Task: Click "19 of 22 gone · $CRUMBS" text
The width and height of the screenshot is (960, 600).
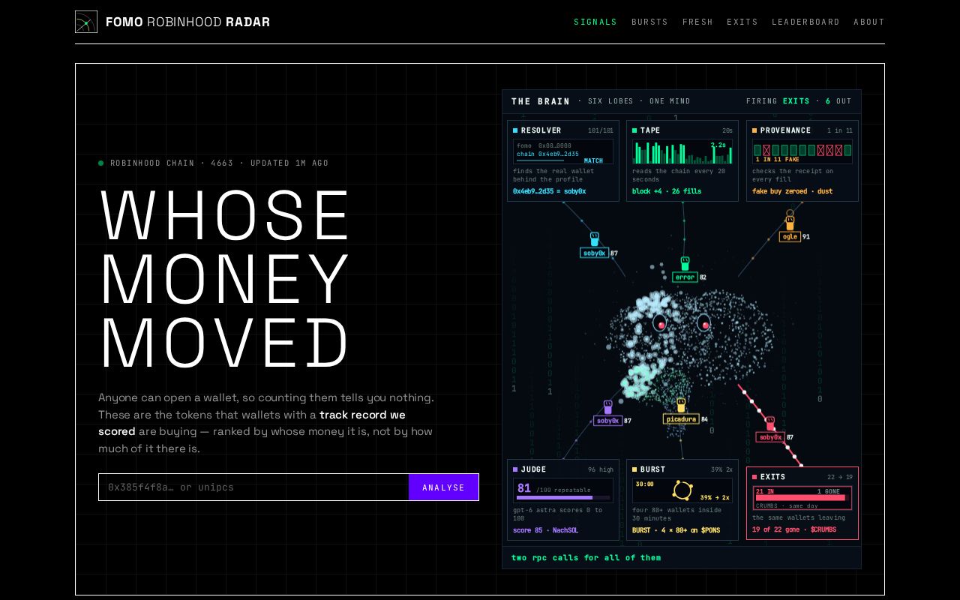Action: [x=793, y=530]
